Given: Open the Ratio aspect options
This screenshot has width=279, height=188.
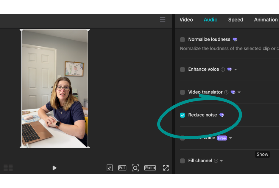Looking at the screenshot, I should tap(150, 168).
